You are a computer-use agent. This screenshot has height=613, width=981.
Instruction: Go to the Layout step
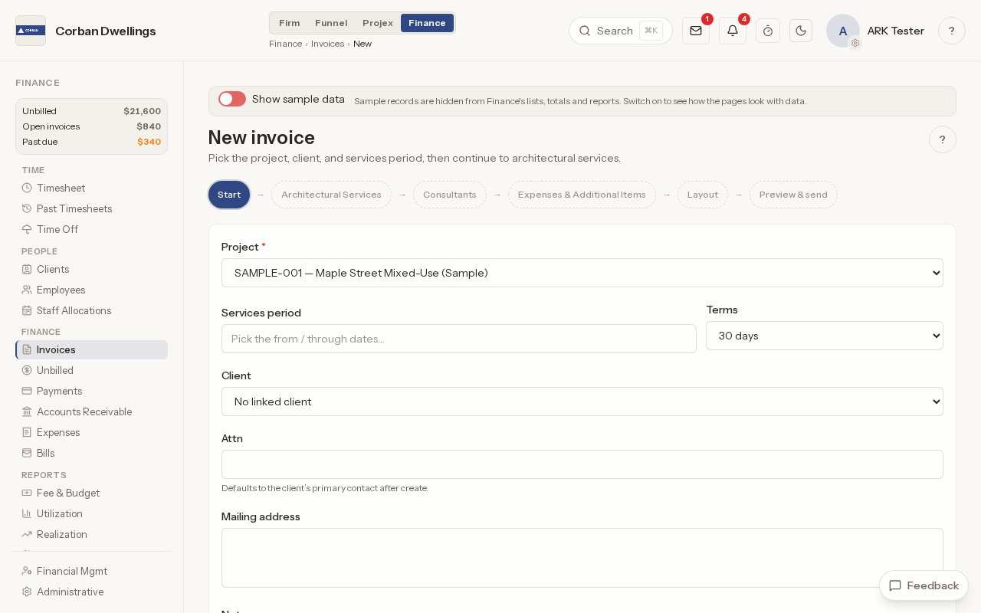click(x=703, y=195)
